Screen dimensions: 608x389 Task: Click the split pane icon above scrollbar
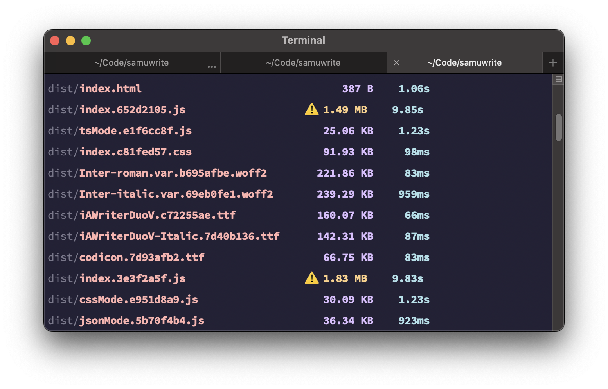click(558, 79)
